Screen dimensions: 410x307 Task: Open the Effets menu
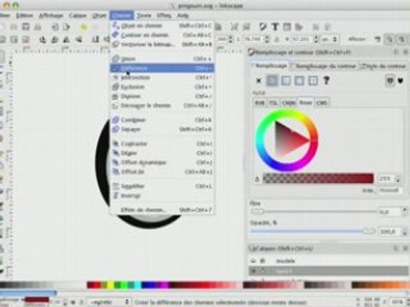(x=164, y=15)
